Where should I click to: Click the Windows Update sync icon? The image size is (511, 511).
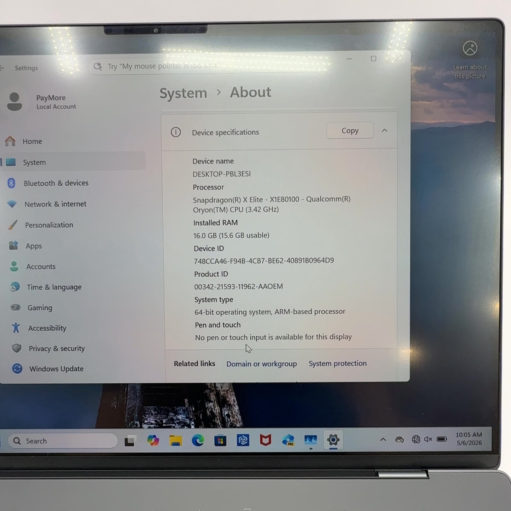click(17, 368)
